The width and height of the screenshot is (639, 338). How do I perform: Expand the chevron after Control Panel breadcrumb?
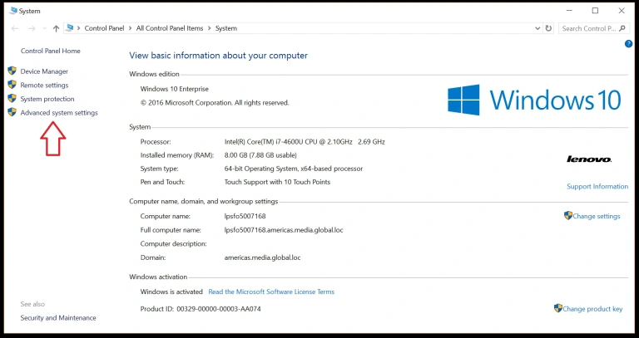(131, 28)
